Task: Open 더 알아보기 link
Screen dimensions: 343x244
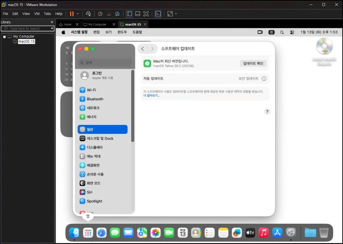Action: 152,96
